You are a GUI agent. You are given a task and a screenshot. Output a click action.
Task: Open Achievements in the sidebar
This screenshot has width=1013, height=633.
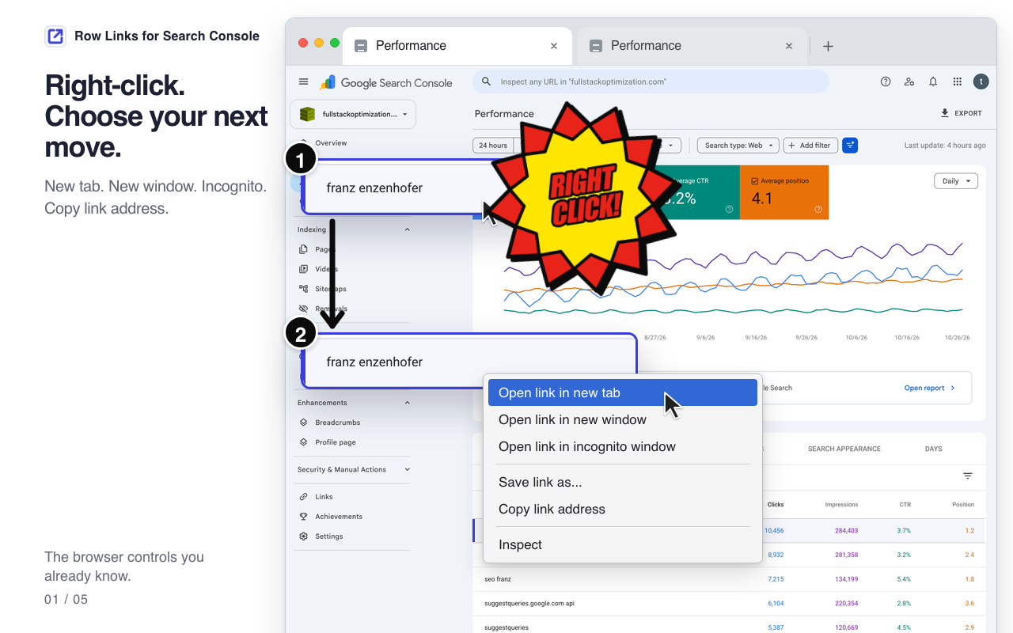(338, 517)
